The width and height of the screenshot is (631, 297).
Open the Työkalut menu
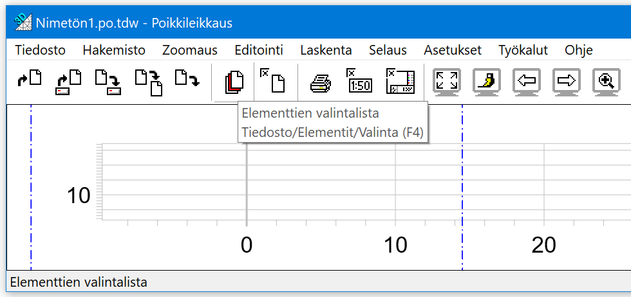tap(523, 50)
